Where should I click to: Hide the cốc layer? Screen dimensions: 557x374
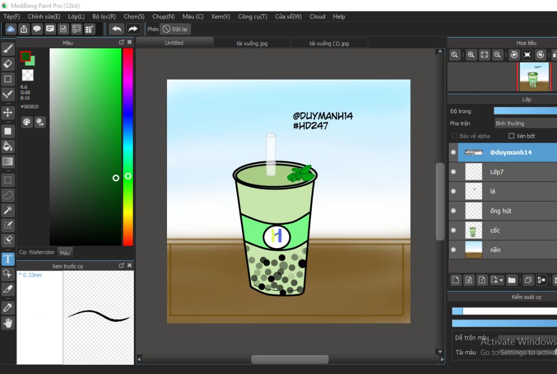click(453, 230)
